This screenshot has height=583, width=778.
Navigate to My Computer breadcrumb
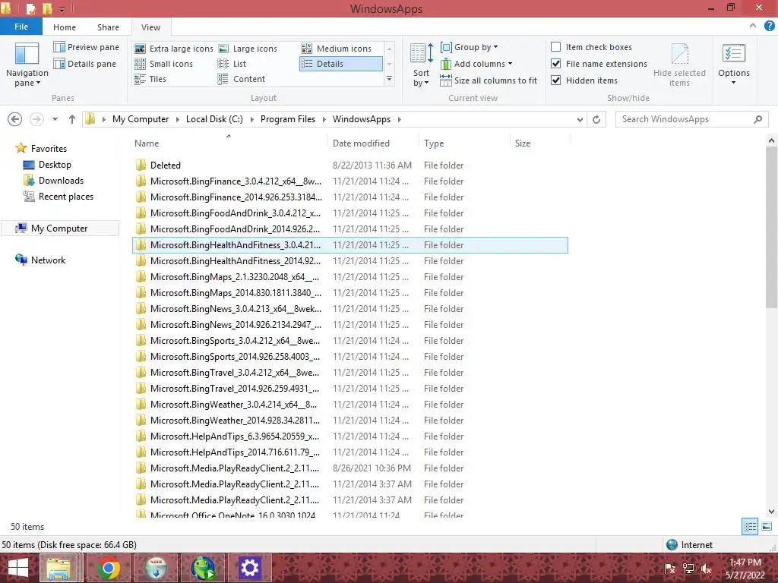pos(141,119)
